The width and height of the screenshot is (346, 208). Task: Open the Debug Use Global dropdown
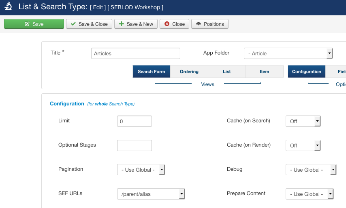[x=311, y=170]
